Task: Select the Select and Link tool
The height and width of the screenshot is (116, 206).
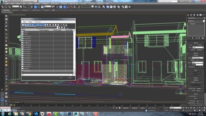Action: click(3, 7)
